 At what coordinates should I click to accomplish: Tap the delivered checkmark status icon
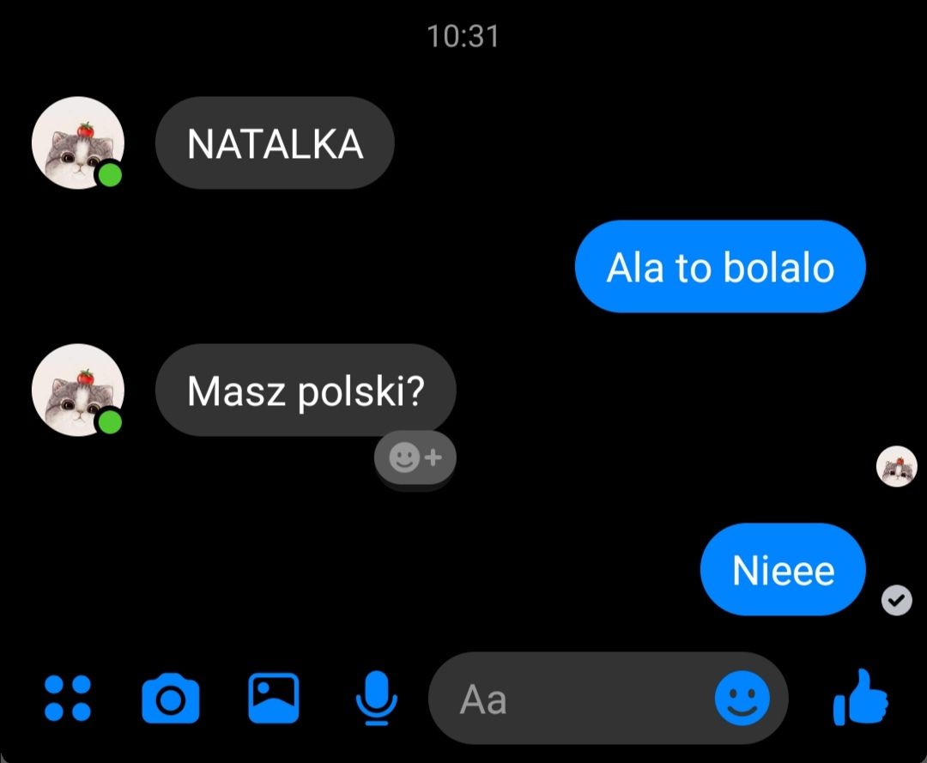[x=896, y=601]
